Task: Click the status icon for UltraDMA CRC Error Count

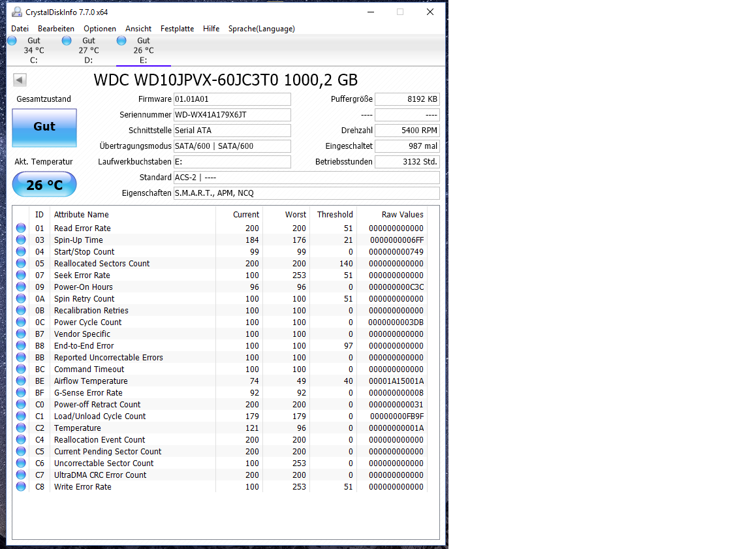Action: pyautogui.click(x=21, y=475)
